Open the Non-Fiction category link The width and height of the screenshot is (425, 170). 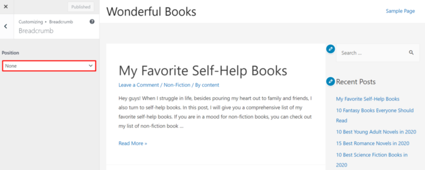(x=177, y=85)
